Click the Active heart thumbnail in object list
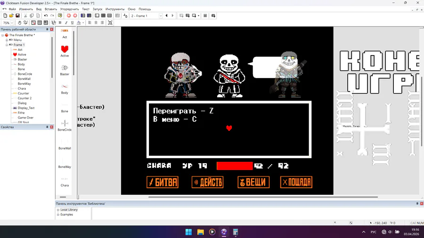Viewport: 424px width, 238px height. [65, 49]
